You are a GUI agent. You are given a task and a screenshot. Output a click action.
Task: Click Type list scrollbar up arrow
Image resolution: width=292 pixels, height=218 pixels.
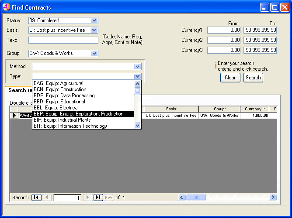point(137,84)
